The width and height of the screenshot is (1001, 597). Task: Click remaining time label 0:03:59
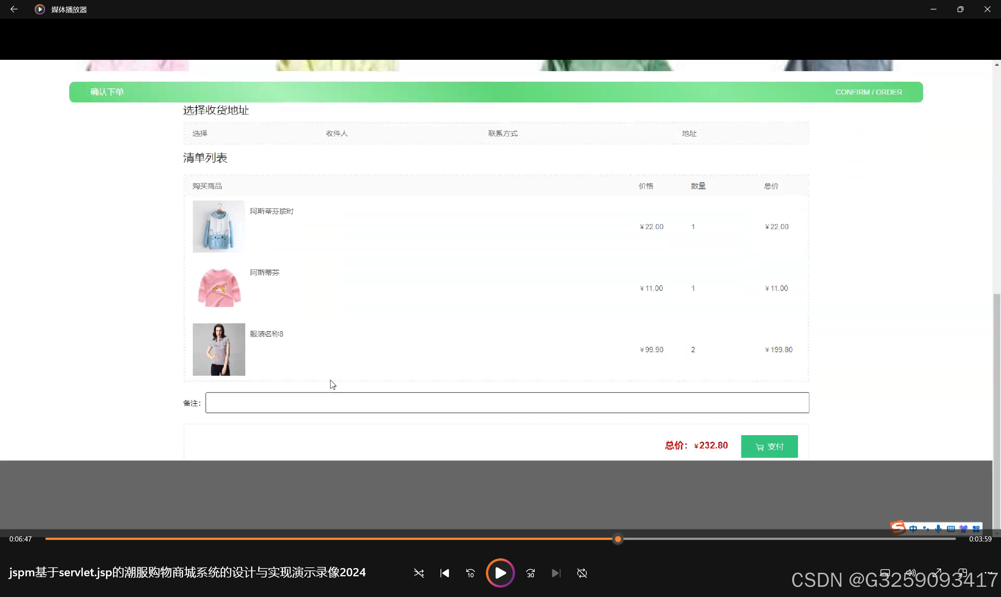980,539
